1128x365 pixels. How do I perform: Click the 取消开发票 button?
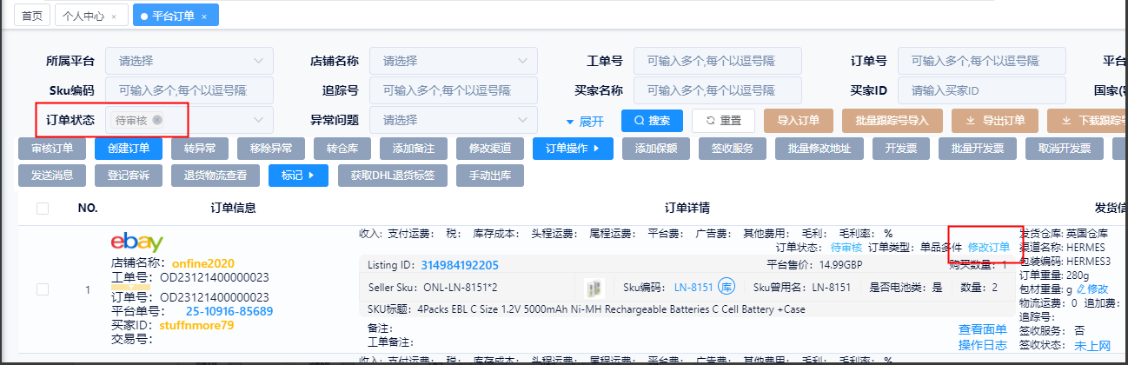coord(1065,149)
